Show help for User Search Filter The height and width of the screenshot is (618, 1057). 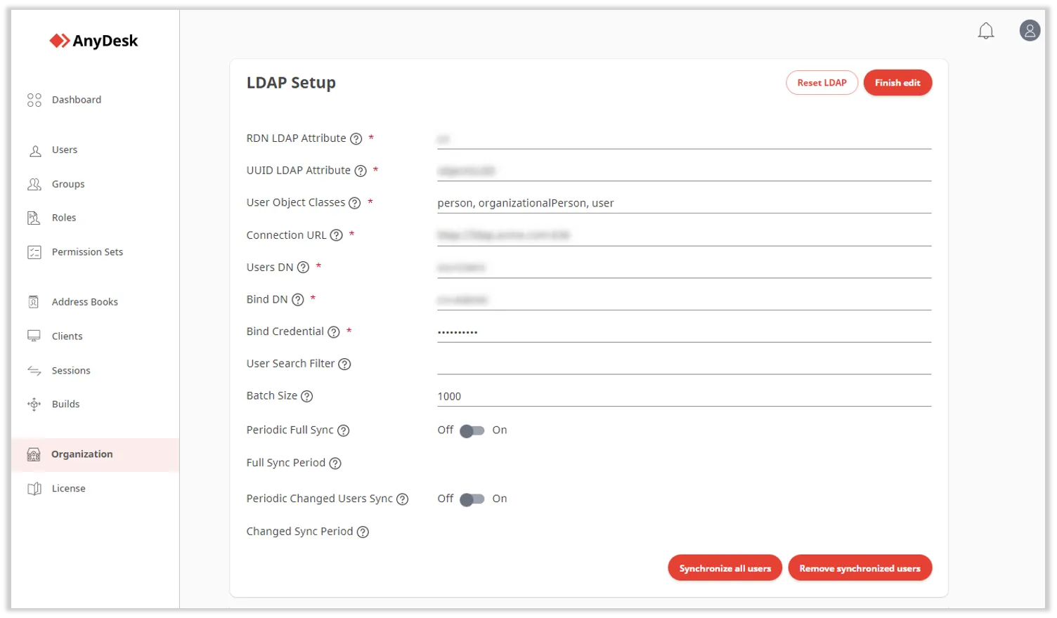(344, 364)
